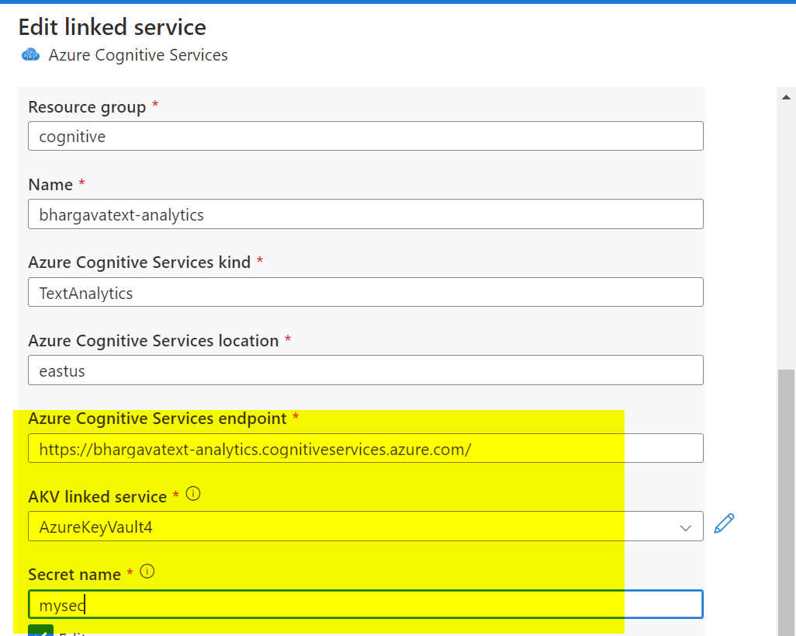Click the TextAnalytics kind field
This screenshot has height=636, width=796.
(x=365, y=292)
